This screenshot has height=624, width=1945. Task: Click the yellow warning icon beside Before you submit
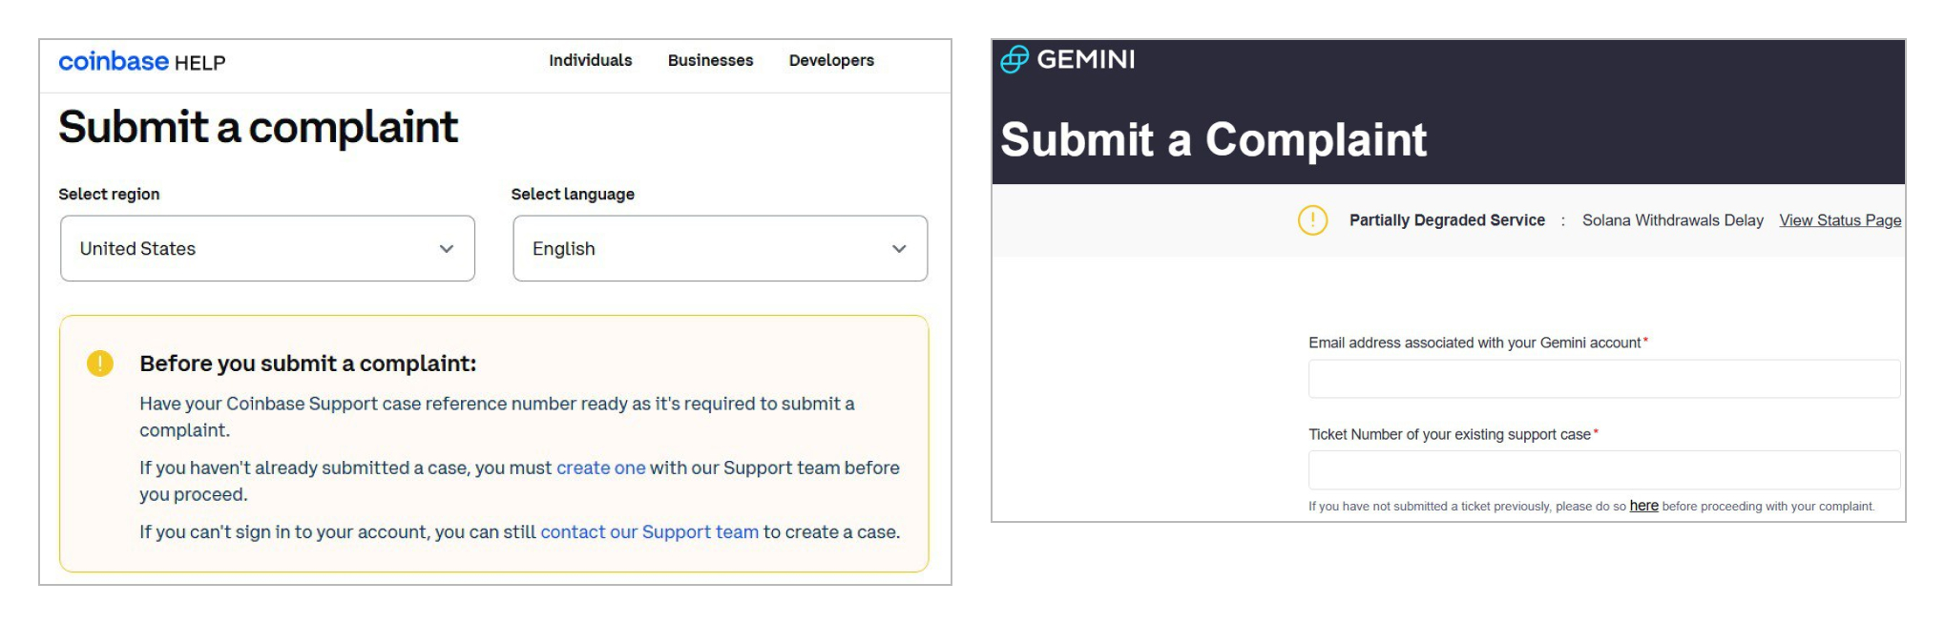click(x=100, y=364)
